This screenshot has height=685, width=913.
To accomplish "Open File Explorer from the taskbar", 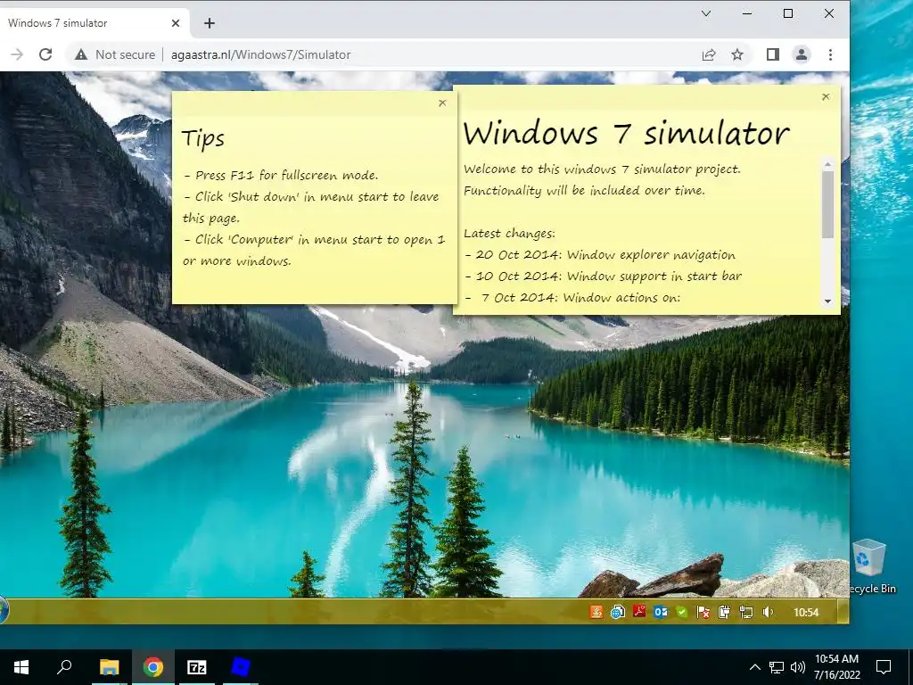I will pyautogui.click(x=109, y=667).
